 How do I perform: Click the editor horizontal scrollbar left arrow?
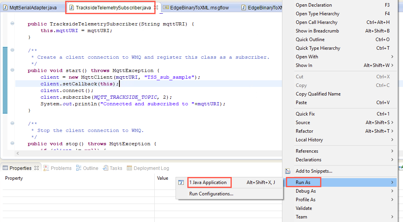(x=18, y=153)
